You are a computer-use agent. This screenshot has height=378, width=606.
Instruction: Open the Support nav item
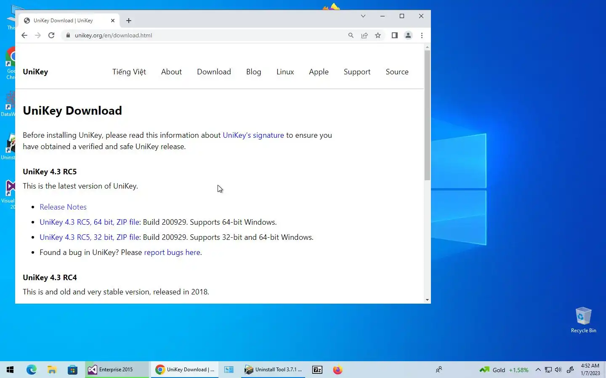pos(357,72)
